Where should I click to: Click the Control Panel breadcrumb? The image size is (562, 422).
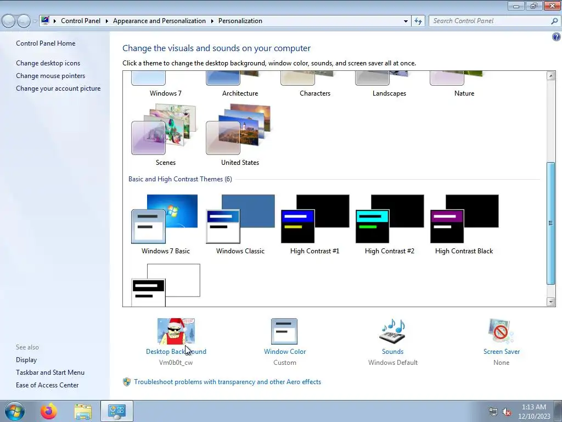click(x=81, y=21)
